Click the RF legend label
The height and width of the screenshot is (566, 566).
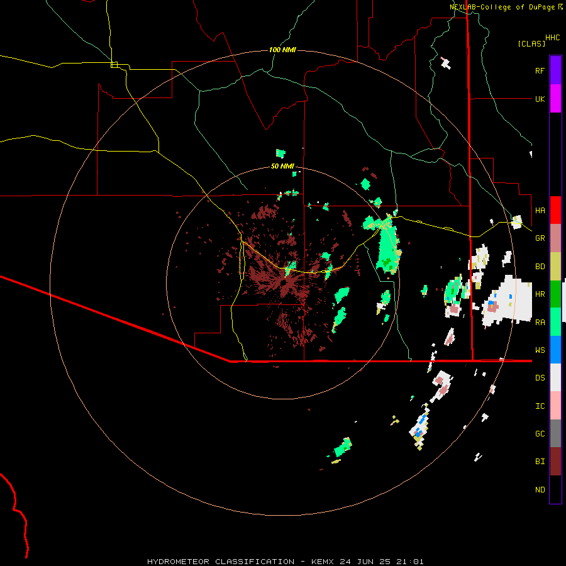point(540,70)
